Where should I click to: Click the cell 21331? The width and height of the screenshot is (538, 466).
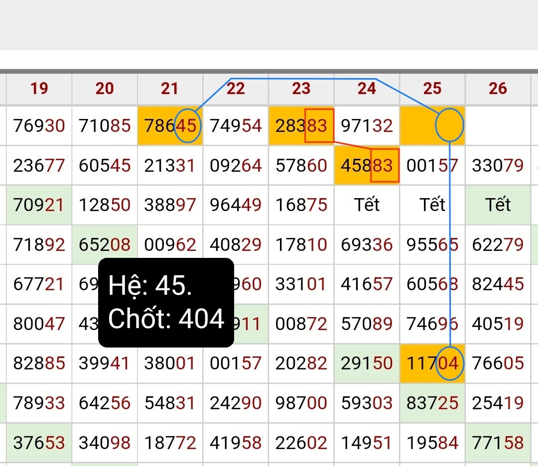(170, 165)
